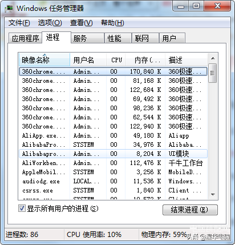This screenshot has height=245, width=235.
Task: Select the 360chrome process using 122,684 K
Action: click(113, 90)
